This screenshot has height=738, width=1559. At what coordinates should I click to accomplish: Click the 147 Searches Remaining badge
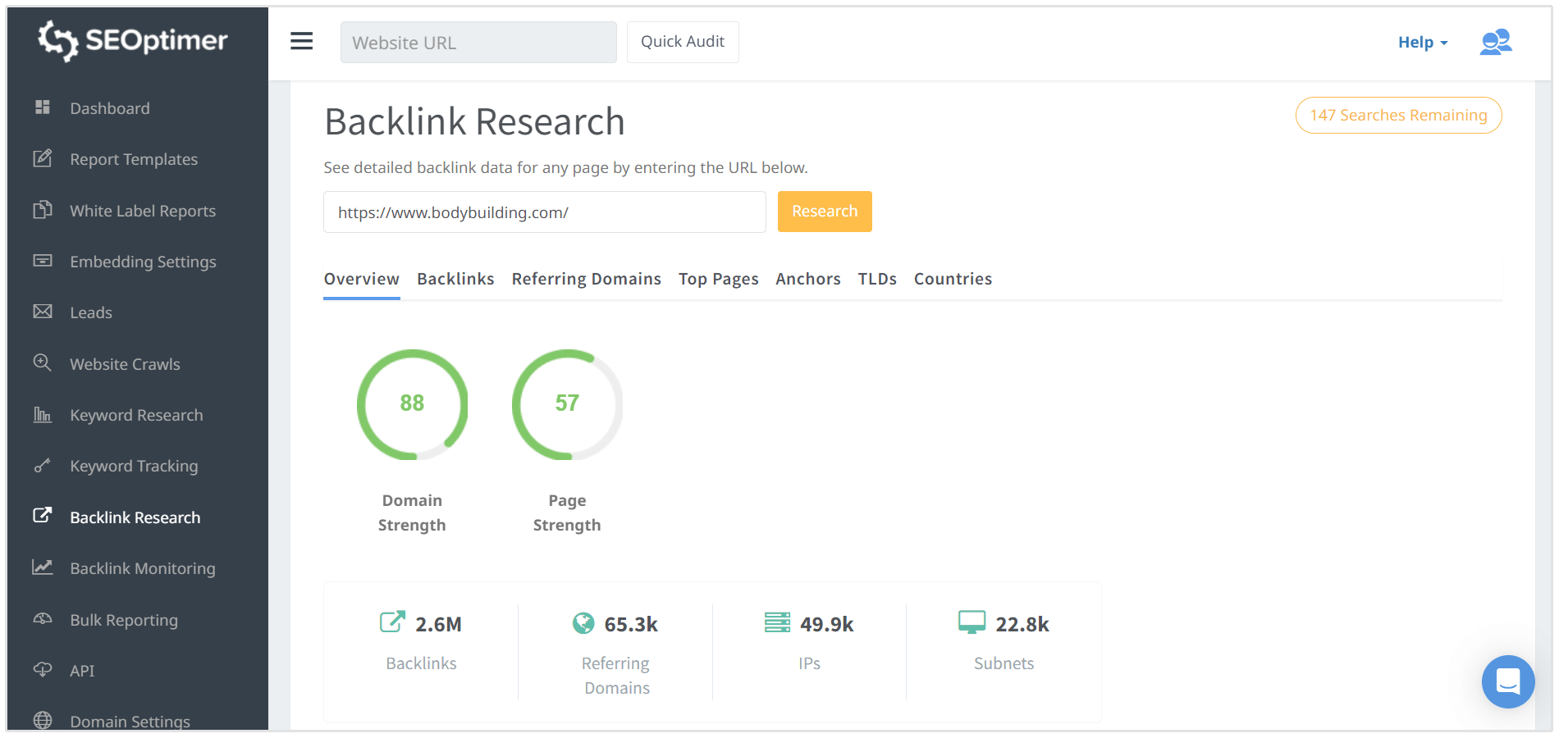click(1398, 116)
